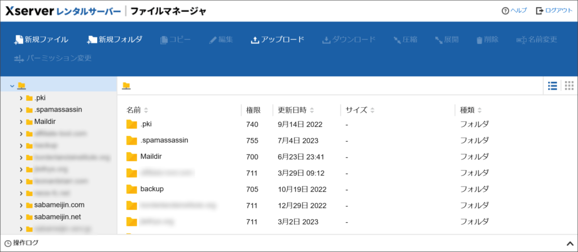Click the .spamassassin row folder icon
Screen dimensions: 578x252
[x=132, y=140]
